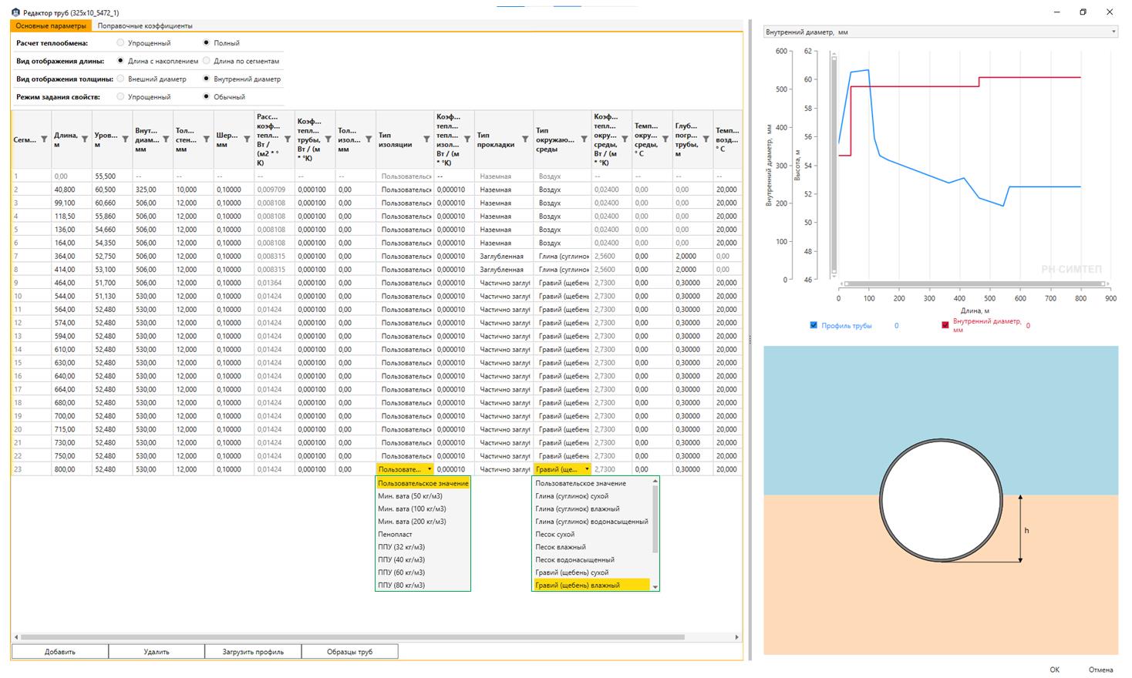Select Длина по сегментам radio option
This screenshot has width=1132, height=678.
click(206, 60)
